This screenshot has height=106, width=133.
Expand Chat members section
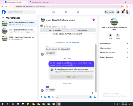pos(114,48)
